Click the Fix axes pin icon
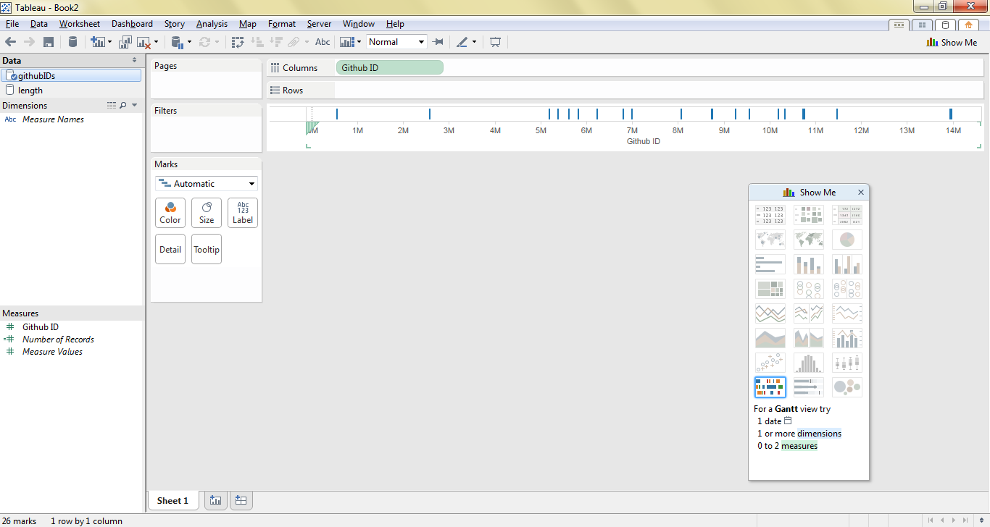 point(438,42)
